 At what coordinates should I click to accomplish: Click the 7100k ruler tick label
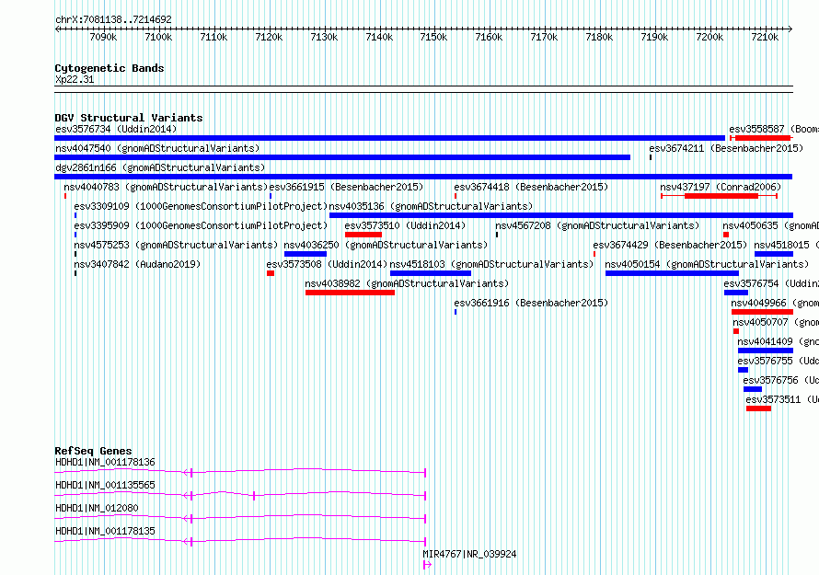[158, 37]
